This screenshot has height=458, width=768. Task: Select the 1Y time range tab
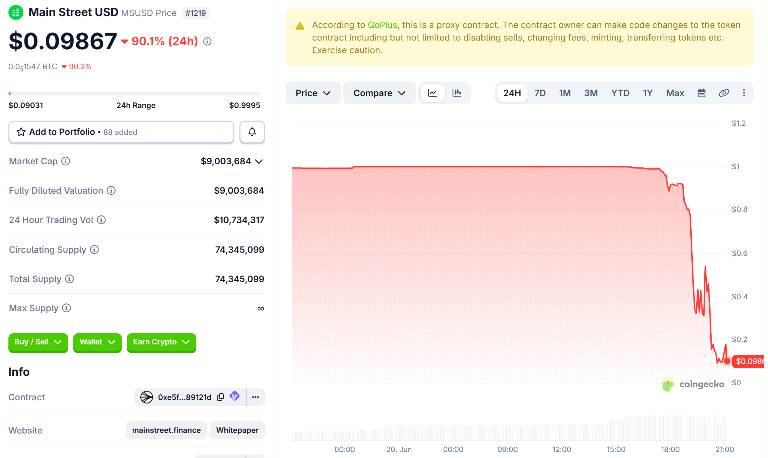tap(648, 93)
